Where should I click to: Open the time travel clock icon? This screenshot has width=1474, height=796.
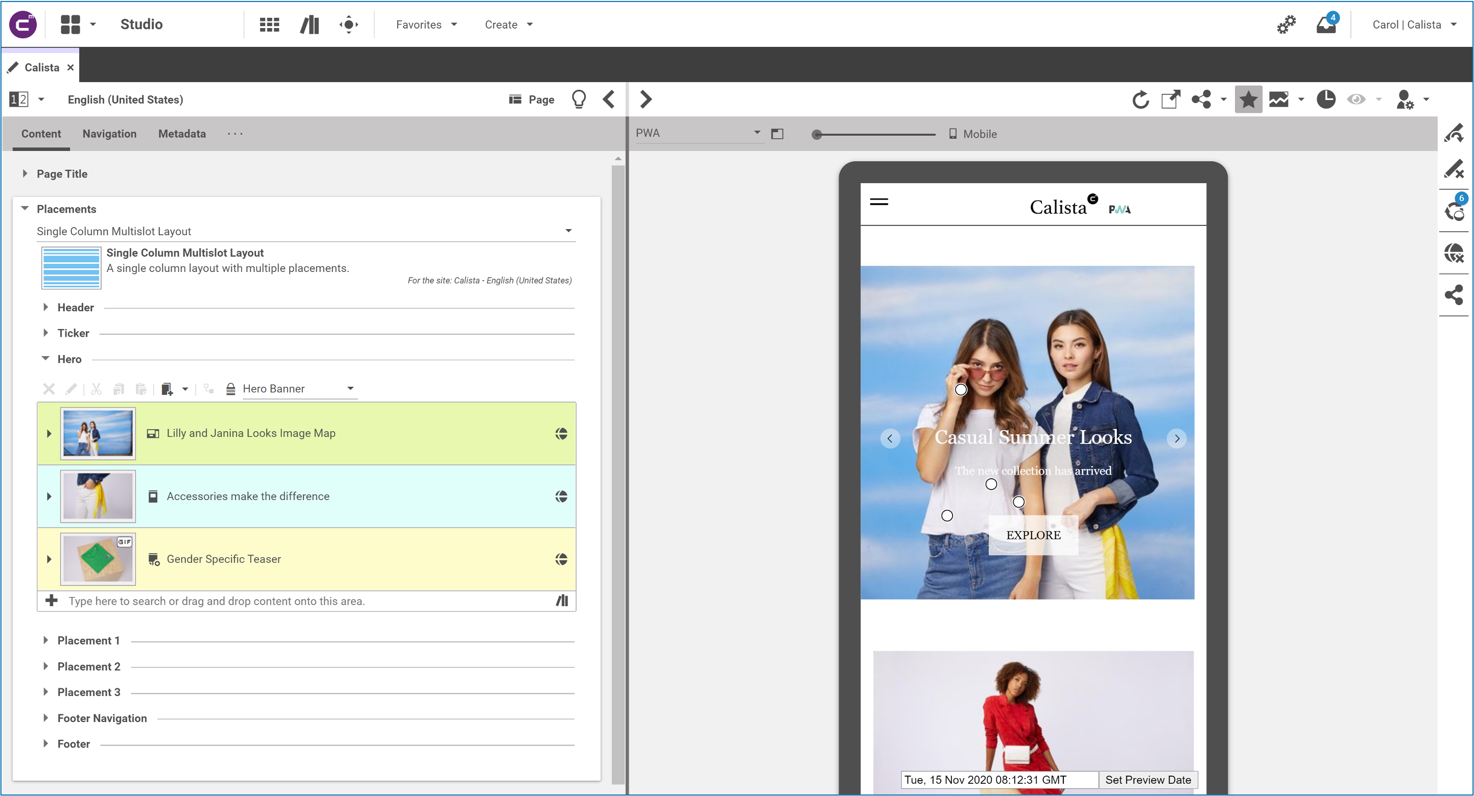1326,99
